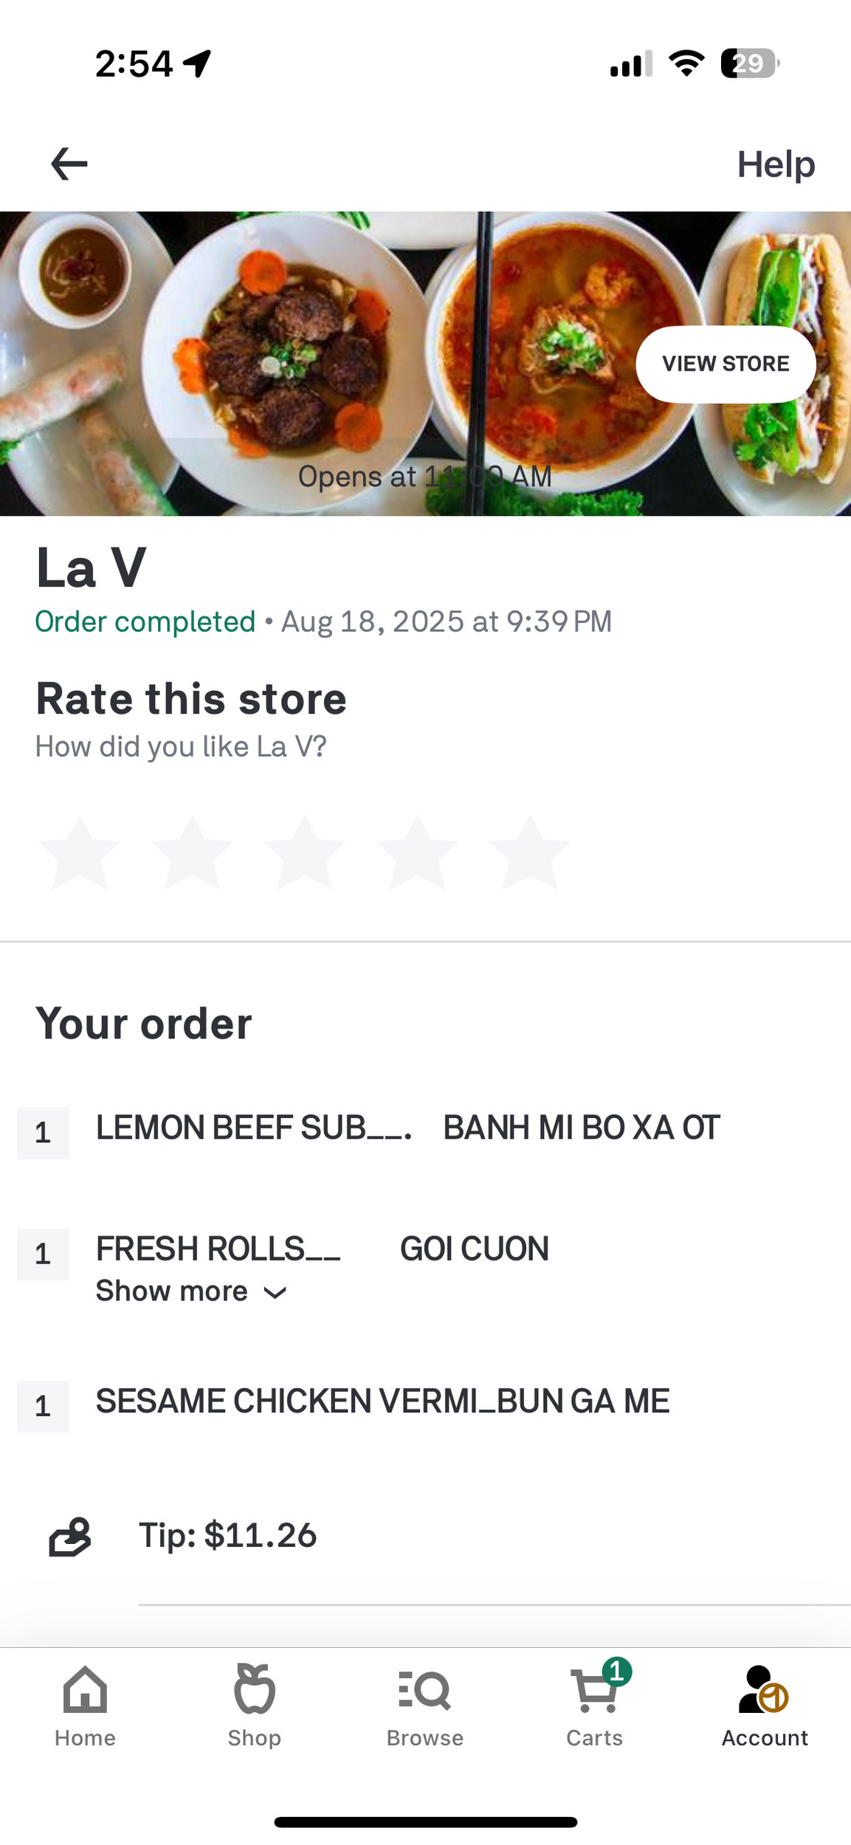Expand Show more under Fresh Rolls
The image size is (851, 1845).
(x=172, y=1291)
